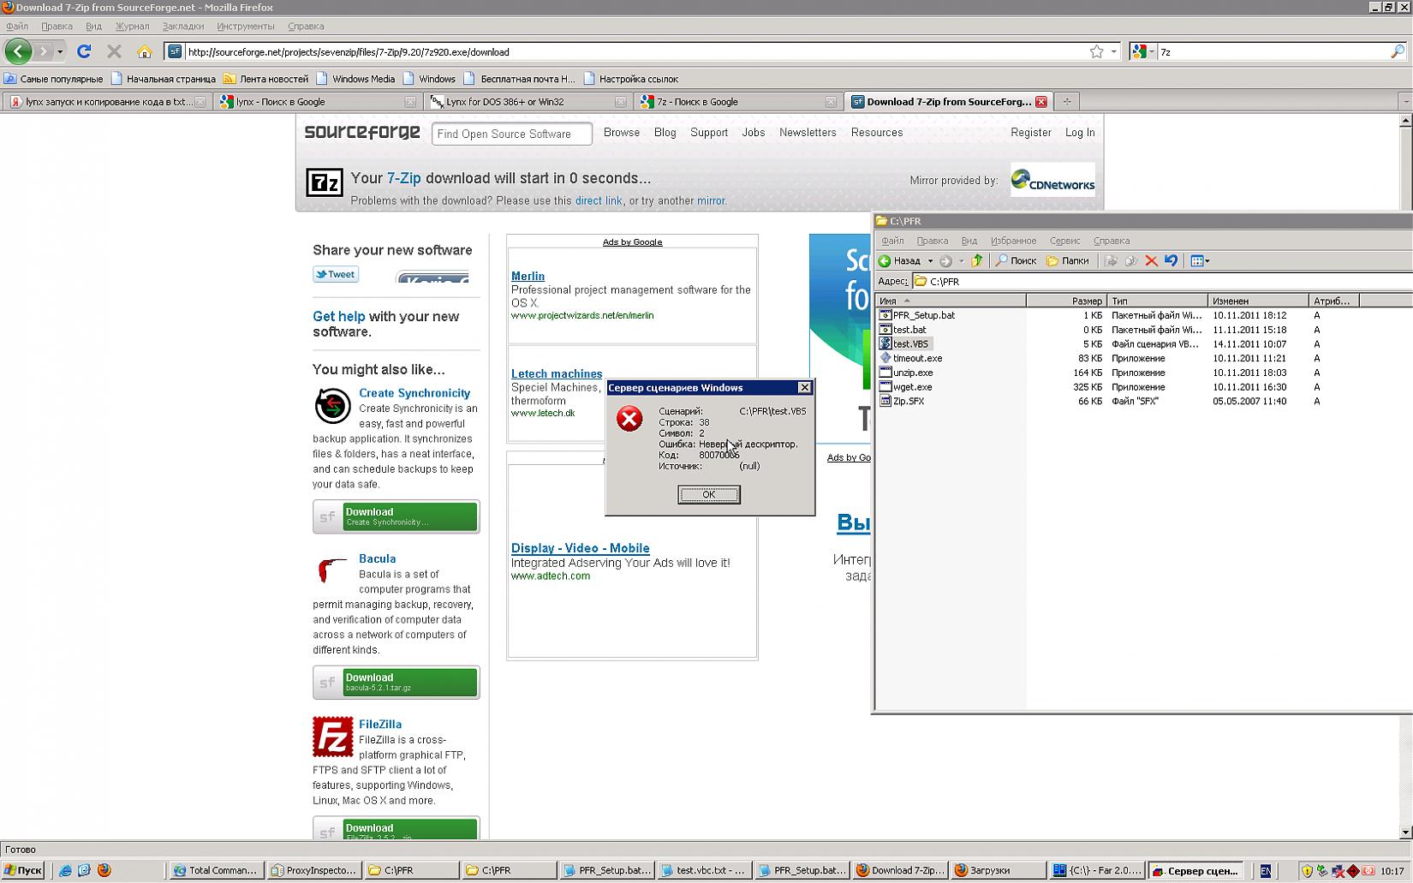
Task: Open search engine selector dropdown
Action: 1142,51
